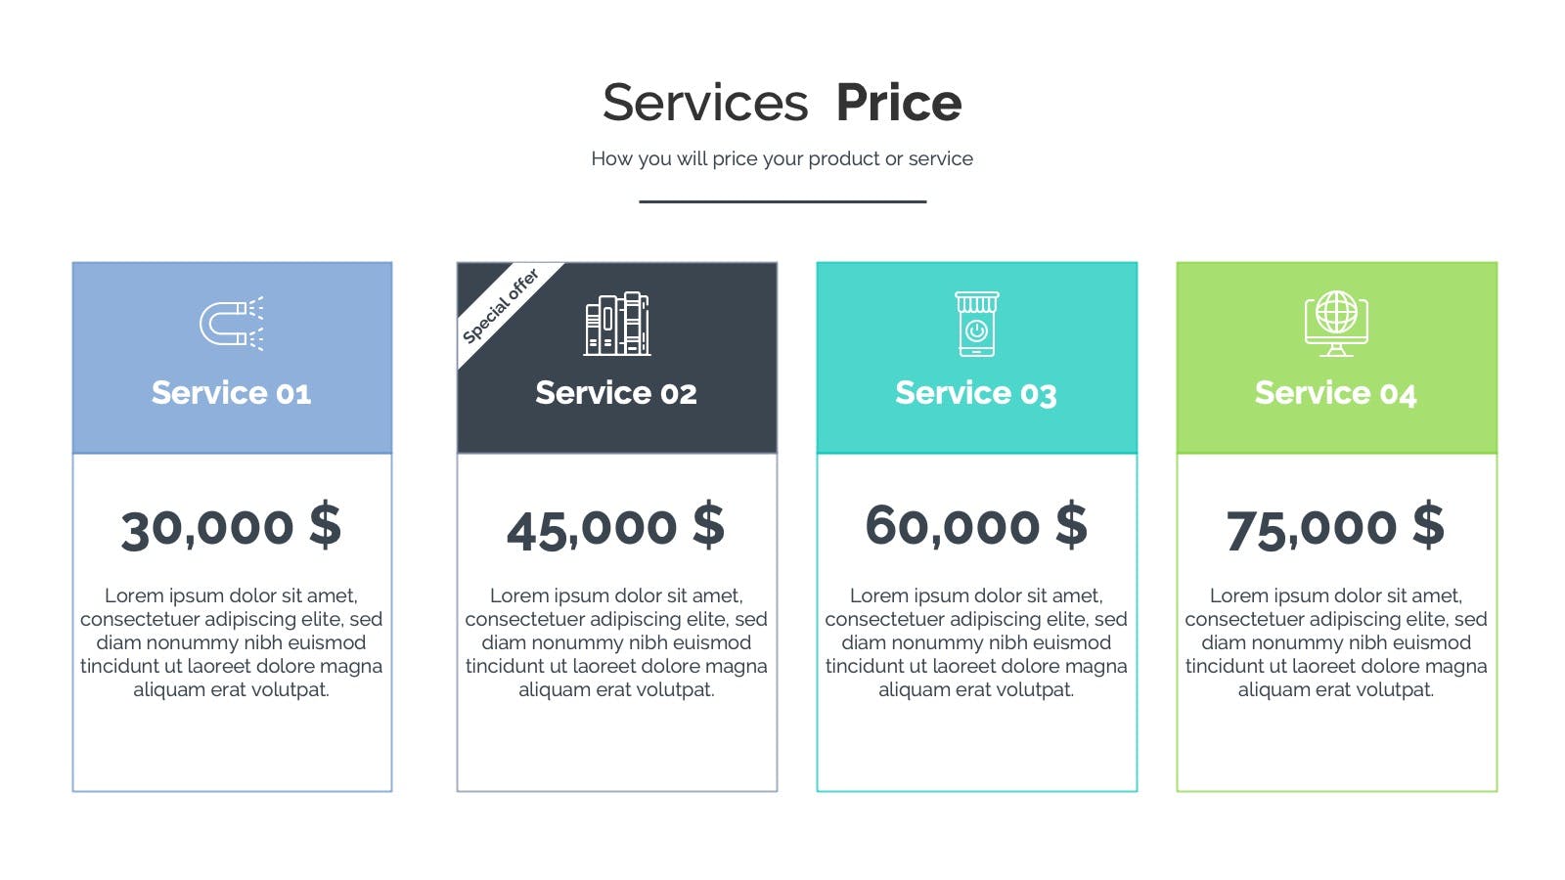
Task: Select the 30,000 $ price
Action: click(232, 527)
